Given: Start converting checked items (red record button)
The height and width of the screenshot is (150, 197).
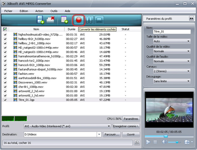Looking at the screenshot, I should click(x=79, y=20).
